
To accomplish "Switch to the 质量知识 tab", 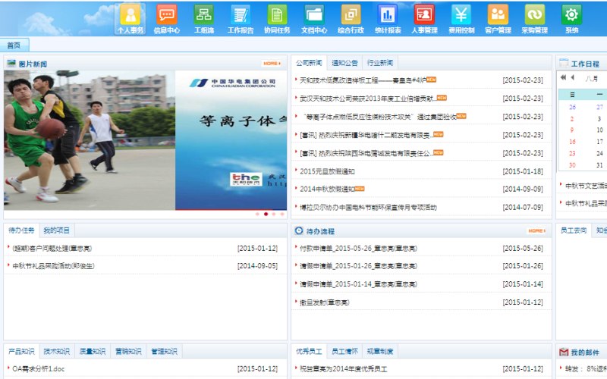I will click(93, 351).
